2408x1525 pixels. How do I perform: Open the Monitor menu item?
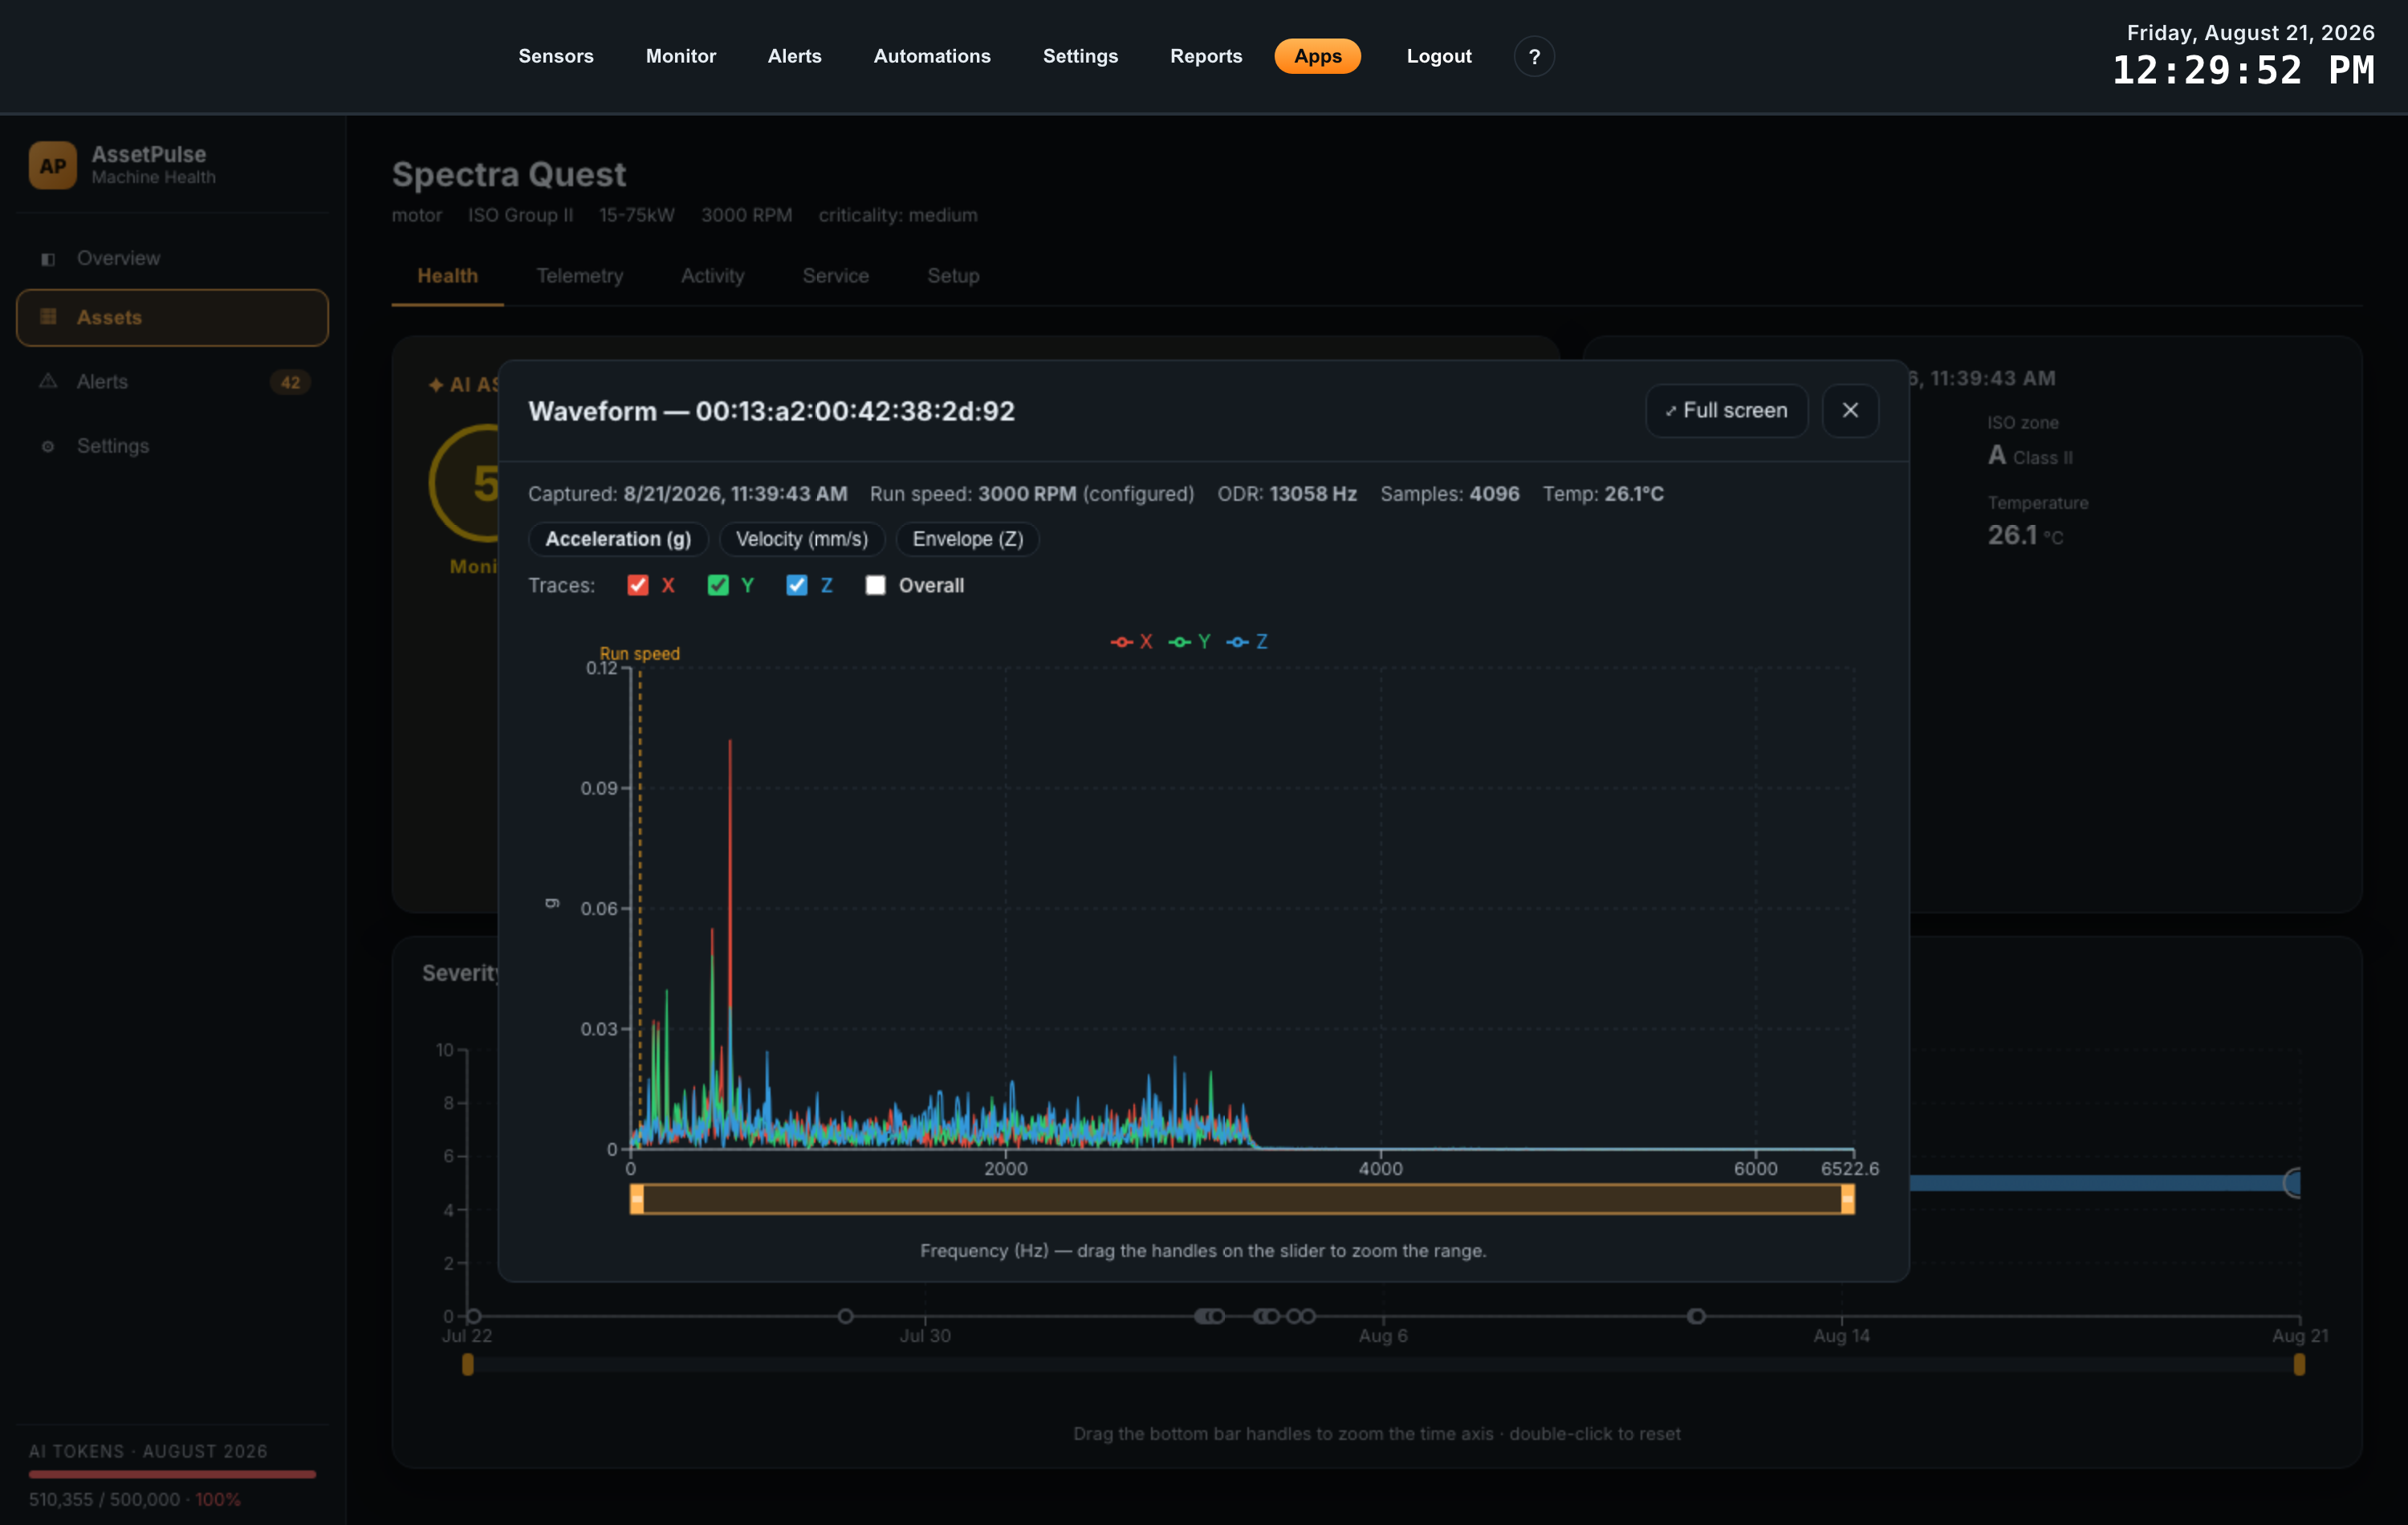pos(680,56)
